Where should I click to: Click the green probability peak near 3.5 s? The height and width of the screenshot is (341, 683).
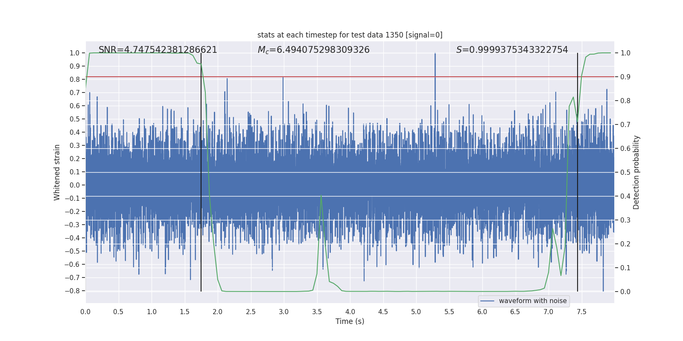(321, 196)
